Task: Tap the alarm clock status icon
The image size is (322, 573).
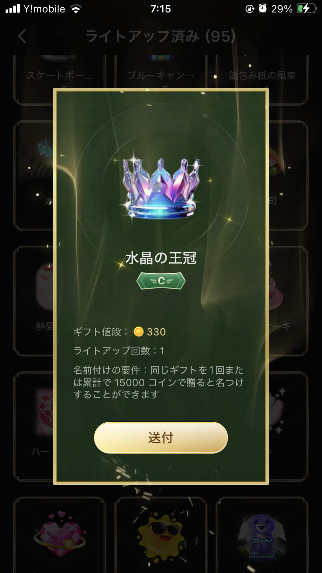Action: [262, 9]
